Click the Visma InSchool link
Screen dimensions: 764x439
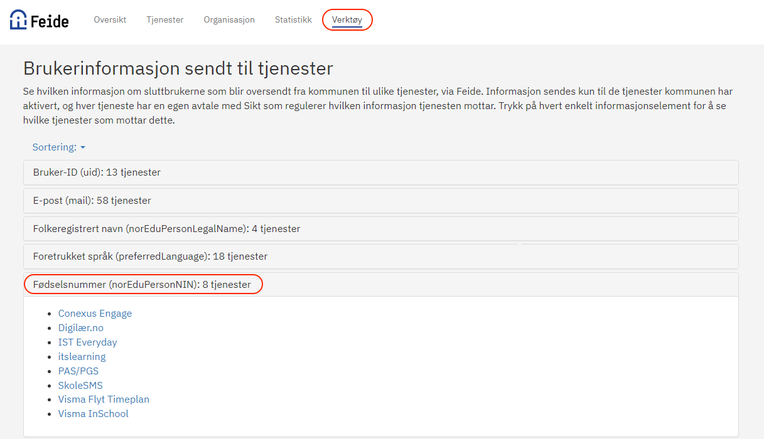click(x=93, y=414)
